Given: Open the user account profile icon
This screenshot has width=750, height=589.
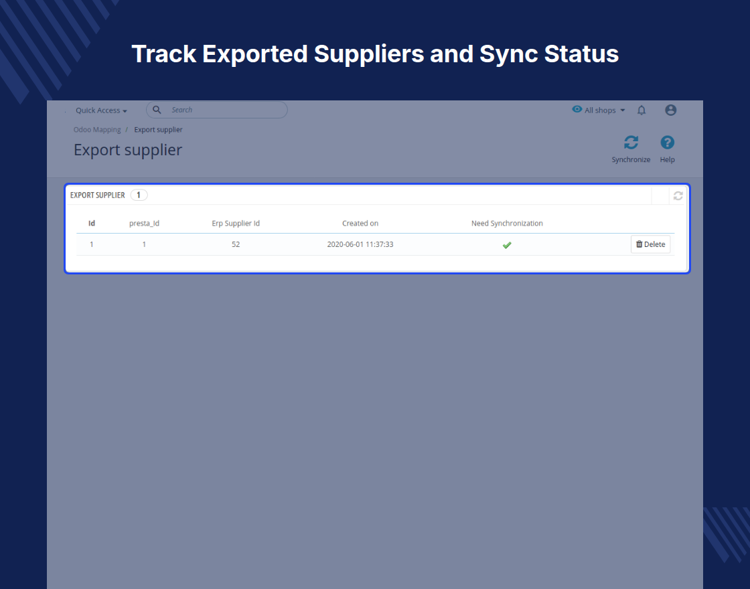Looking at the screenshot, I should [x=670, y=110].
